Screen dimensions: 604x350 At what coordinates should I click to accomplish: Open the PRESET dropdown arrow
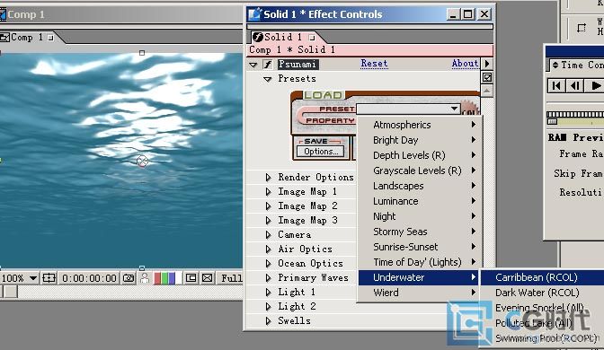point(454,109)
